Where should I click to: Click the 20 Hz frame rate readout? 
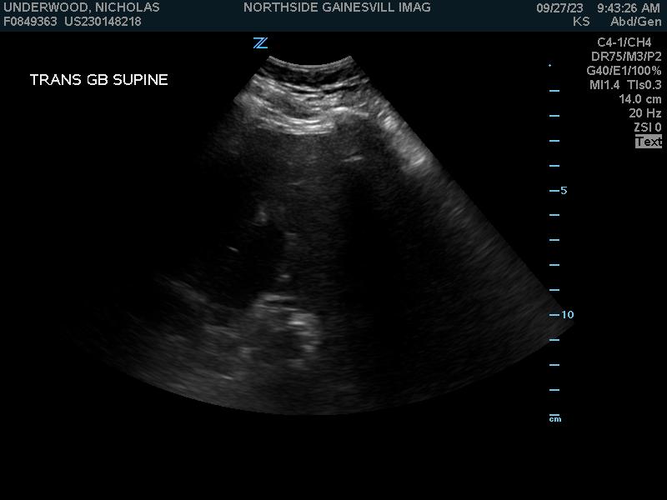tap(644, 113)
